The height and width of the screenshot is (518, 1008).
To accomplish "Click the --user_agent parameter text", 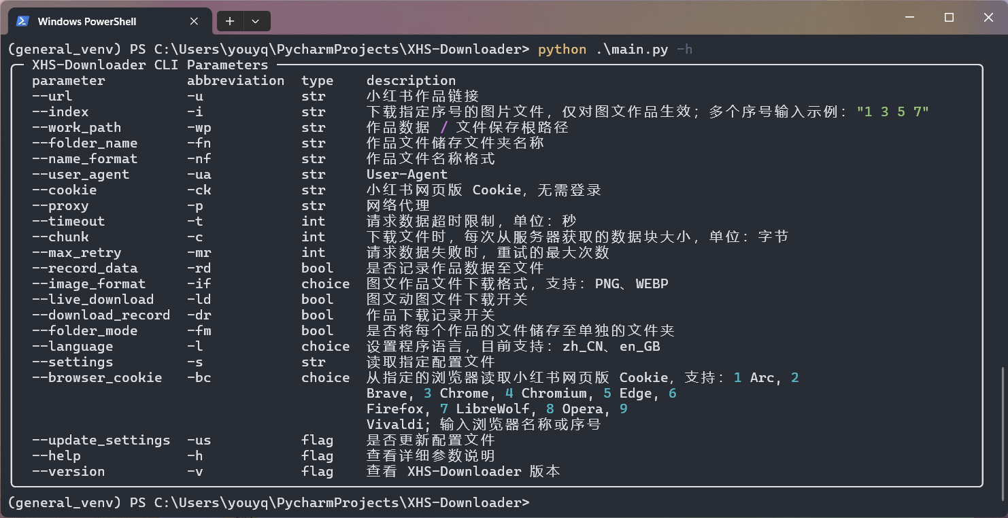I will pyautogui.click(x=81, y=174).
